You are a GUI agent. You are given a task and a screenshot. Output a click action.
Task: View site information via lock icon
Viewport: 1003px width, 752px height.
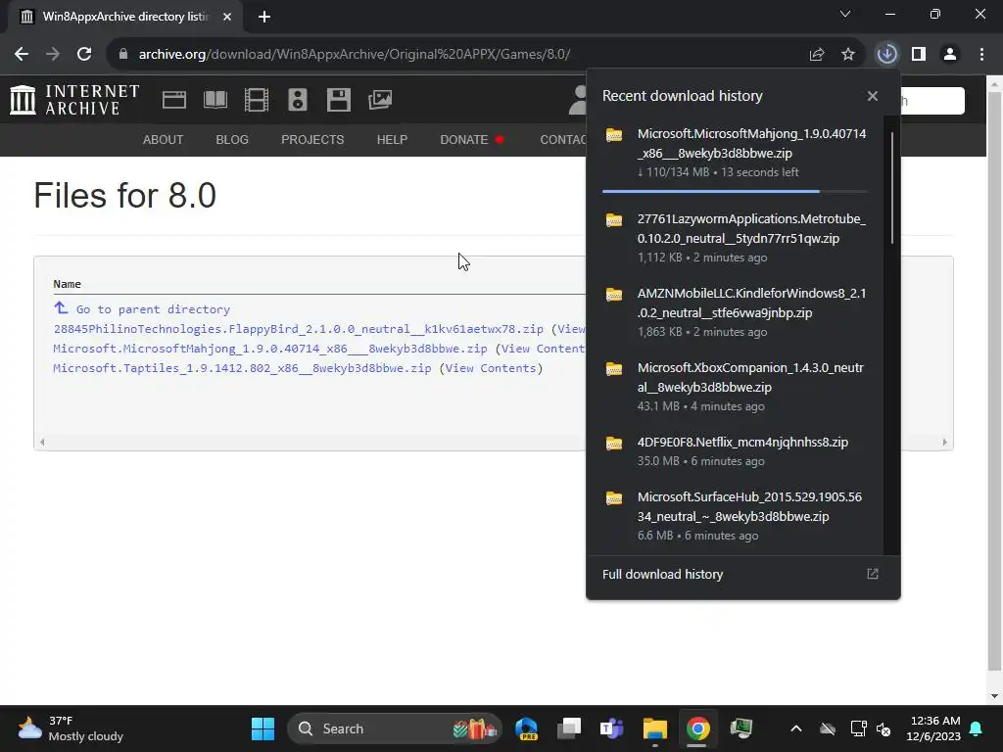click(x=123, y=54)
